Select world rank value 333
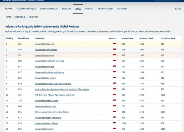 pos(20,44)
